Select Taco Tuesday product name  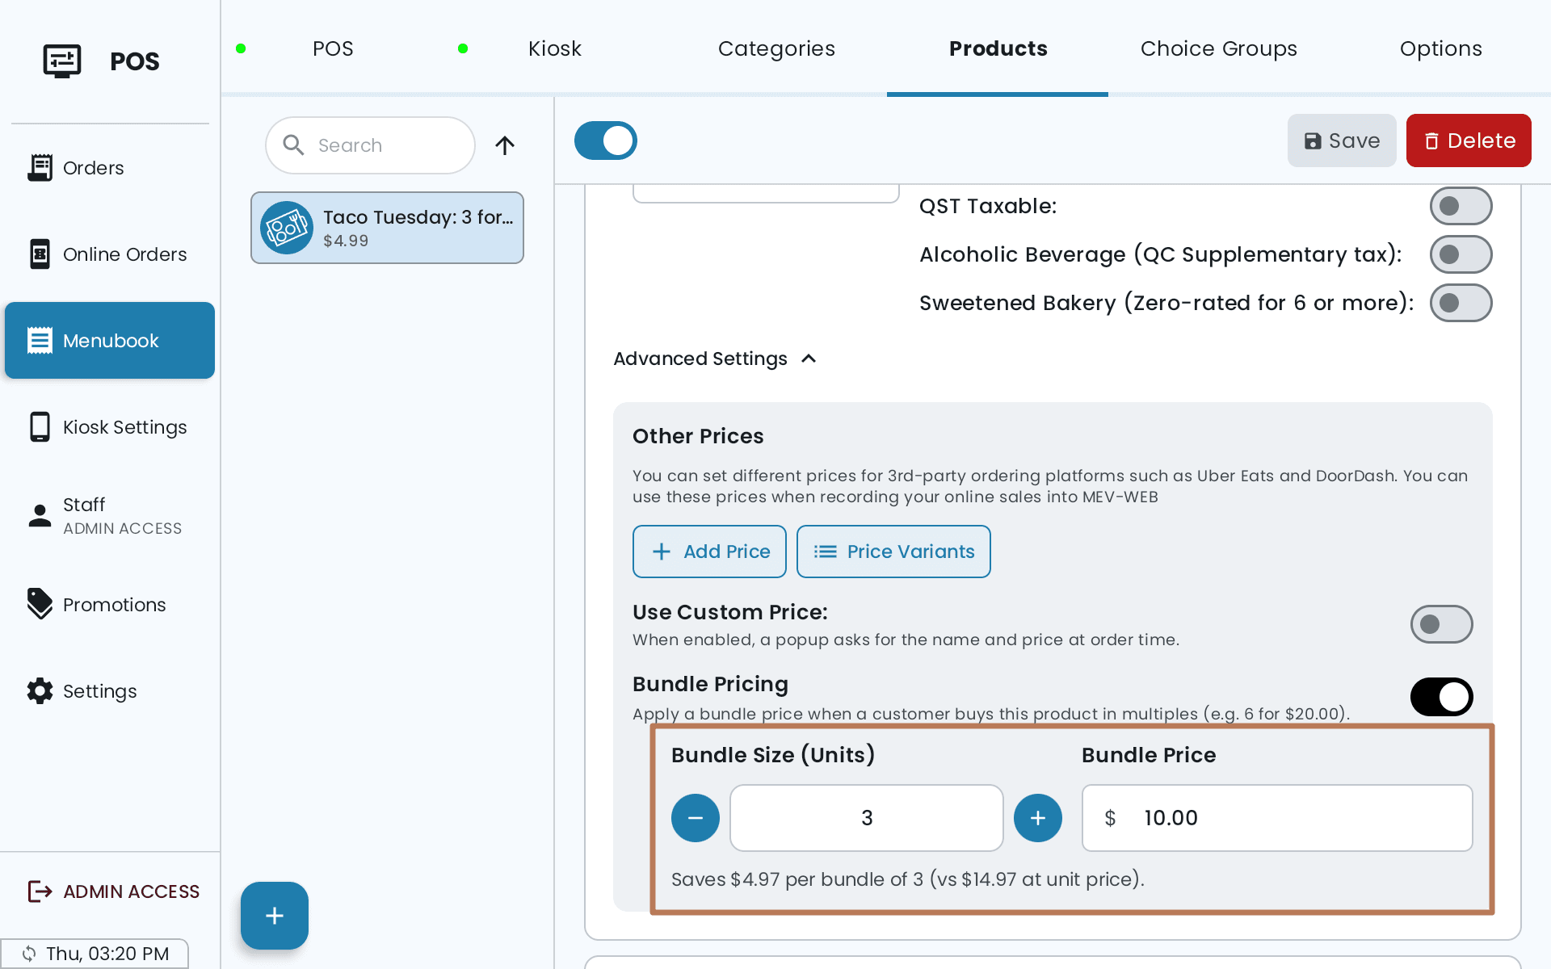418,217
